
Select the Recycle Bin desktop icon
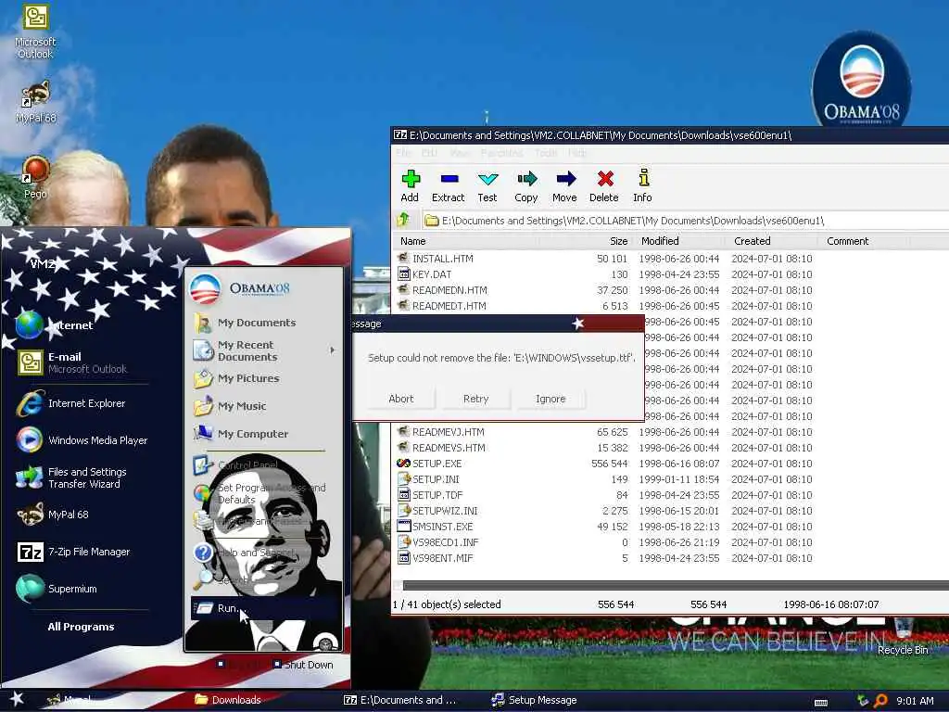[903, 636]
